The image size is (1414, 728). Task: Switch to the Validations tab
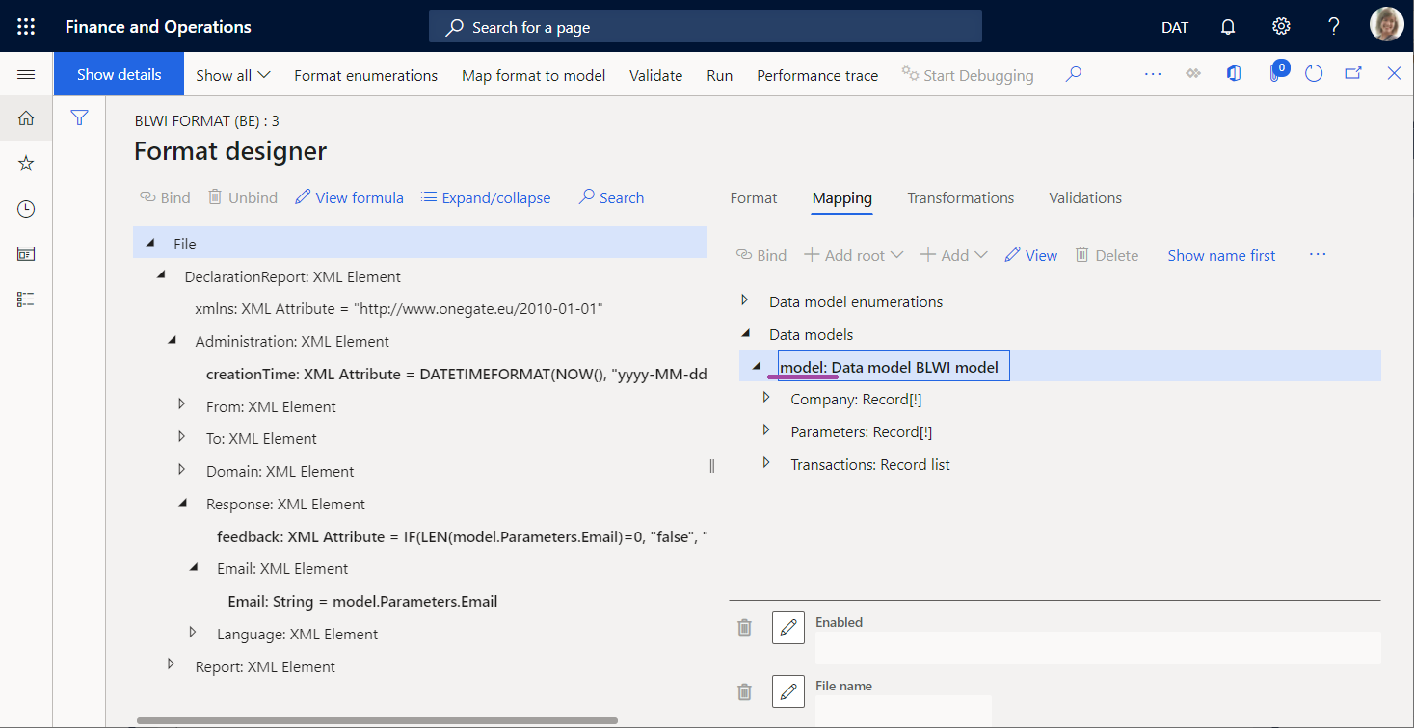(1084, 197)
